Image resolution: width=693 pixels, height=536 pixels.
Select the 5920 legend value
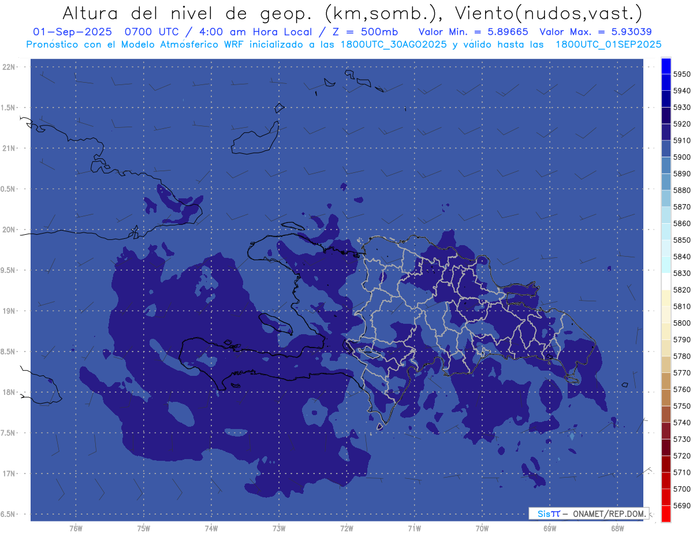[682, 124]
